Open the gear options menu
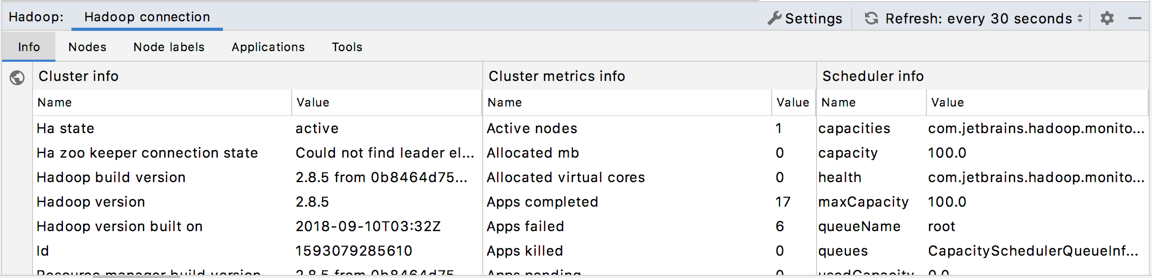Viewport: 1152px width, 278px height. [1107, 19]
